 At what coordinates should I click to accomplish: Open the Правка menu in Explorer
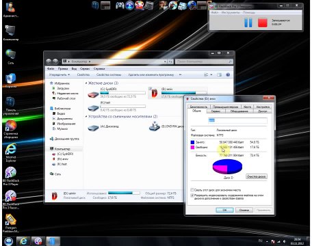point(63,68)
